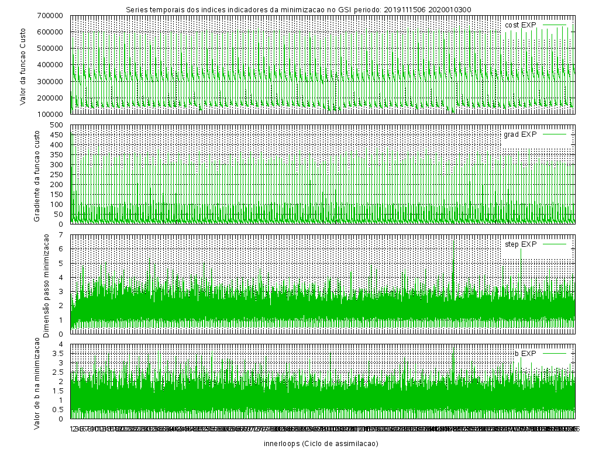This screenshot has width=599, height=449.
Task: Click the green line sample beside 'cost EXP'
Action: [x=556, y=25]
